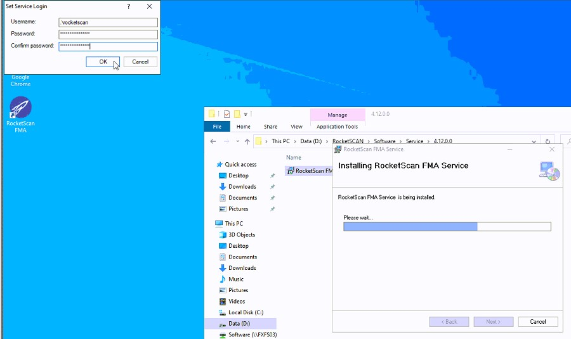Click pin icon next to Downloads
Screen dimensions: 571x339
(272, 186)
